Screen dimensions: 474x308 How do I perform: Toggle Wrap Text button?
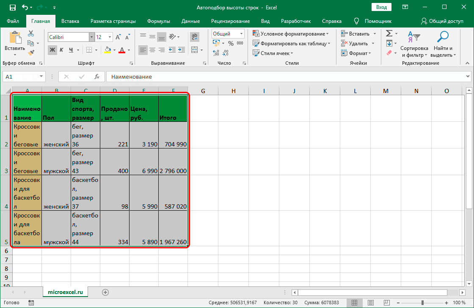pyautogui.click(x=195, y=37)
